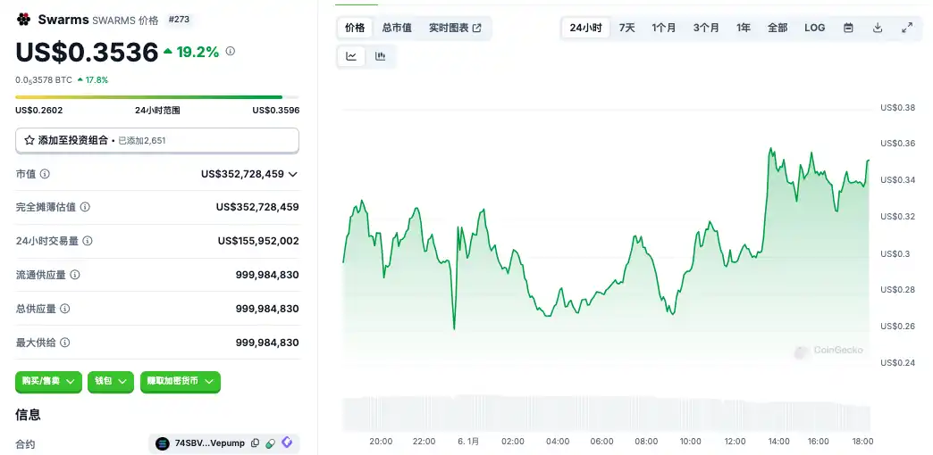This screenshot has width=933, height=455.
Task: Click the info icon next to 市值
Action: pyautogui.click(x=45, y=174)
